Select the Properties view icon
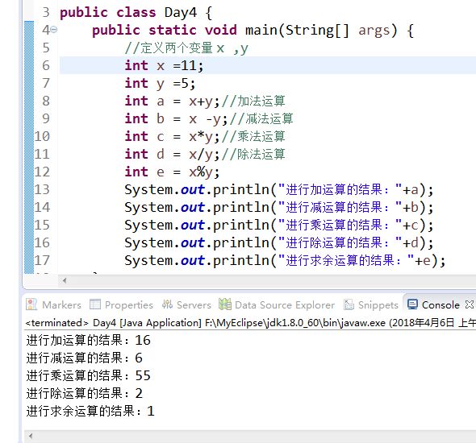476x443 pixels. [x=95, y=304]
